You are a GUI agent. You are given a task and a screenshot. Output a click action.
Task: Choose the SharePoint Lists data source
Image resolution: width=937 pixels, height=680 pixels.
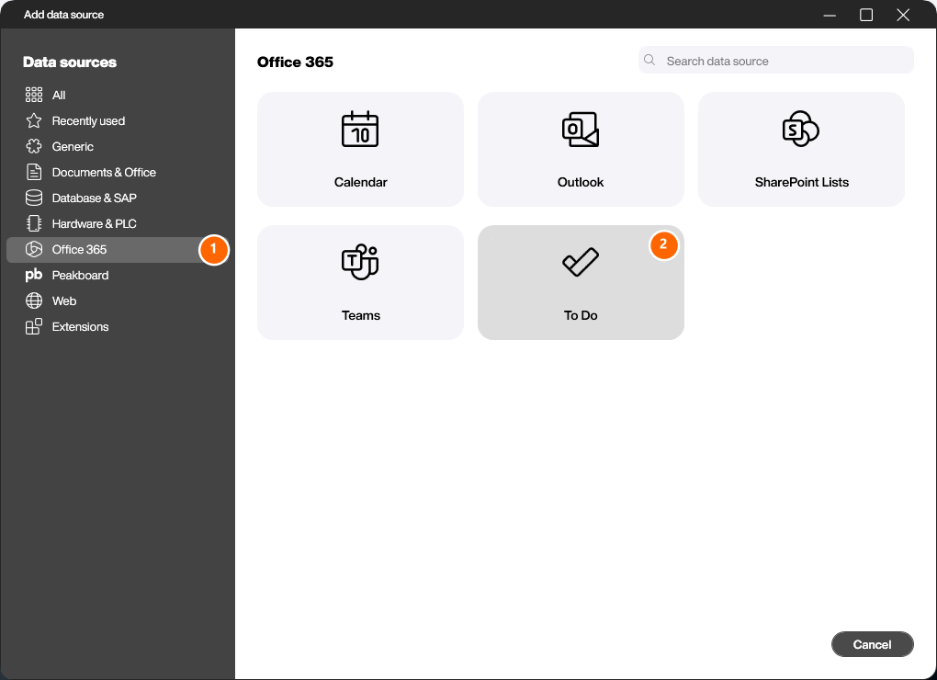point(801,150)
